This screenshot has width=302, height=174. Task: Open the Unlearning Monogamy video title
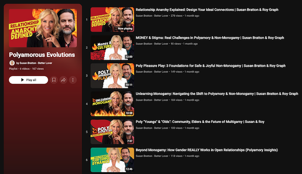217,94
